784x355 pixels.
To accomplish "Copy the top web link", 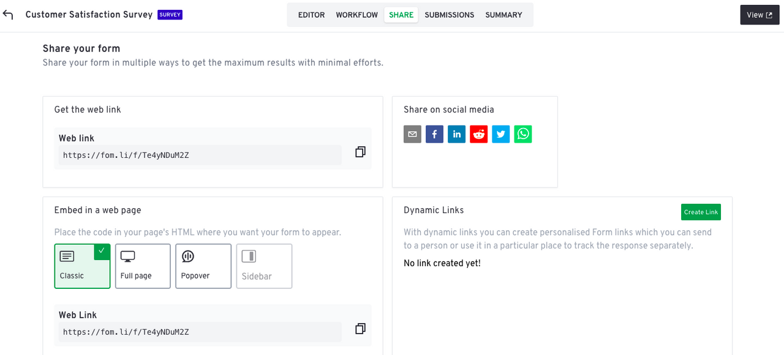I will (360, 152).
